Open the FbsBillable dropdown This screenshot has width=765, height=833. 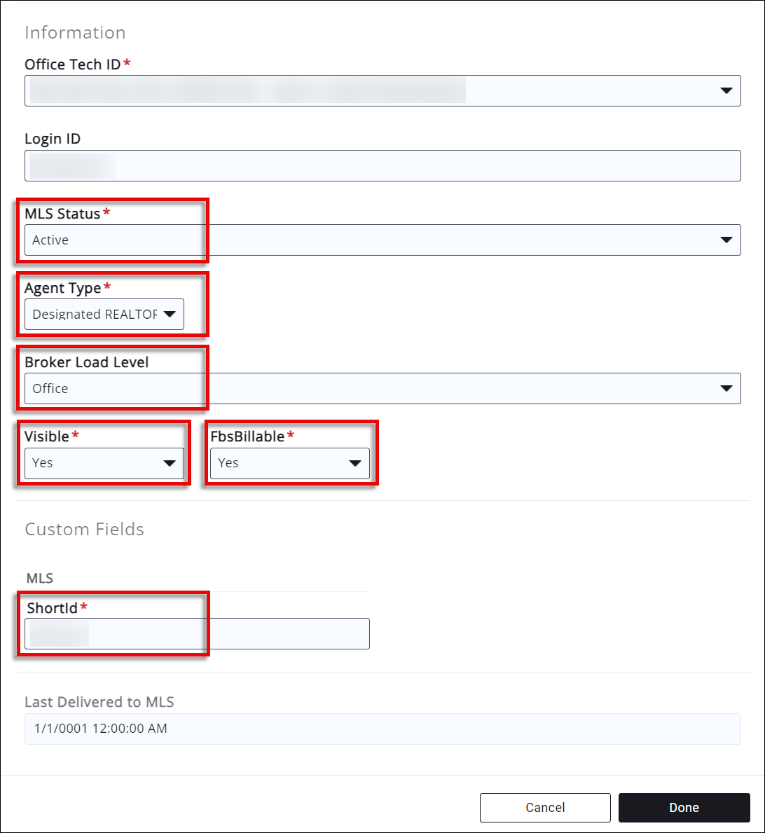[x=280, y=463]
